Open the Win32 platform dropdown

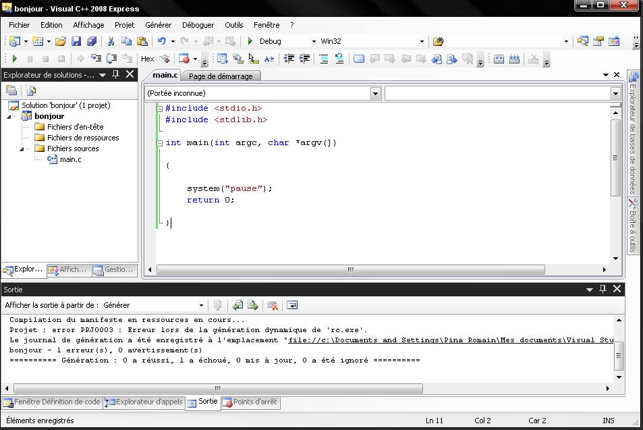(x=421, y=41)
